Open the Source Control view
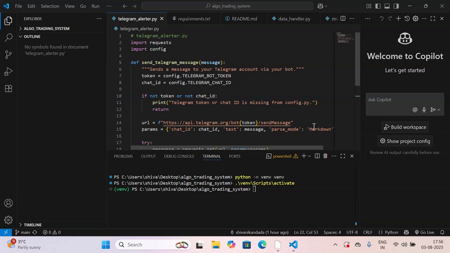The height and width of the screenshot is (253, 450). [x=8, y=54]
